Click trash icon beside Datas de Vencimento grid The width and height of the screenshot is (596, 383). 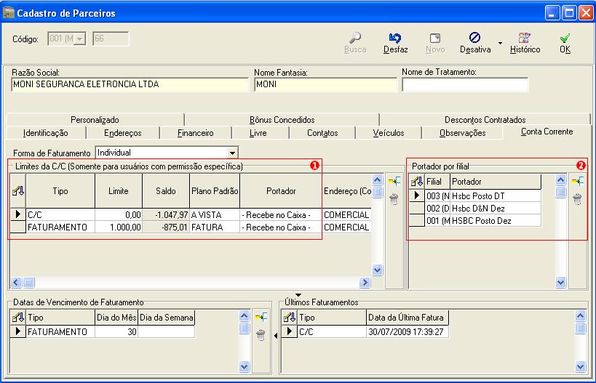coord(261,335)
